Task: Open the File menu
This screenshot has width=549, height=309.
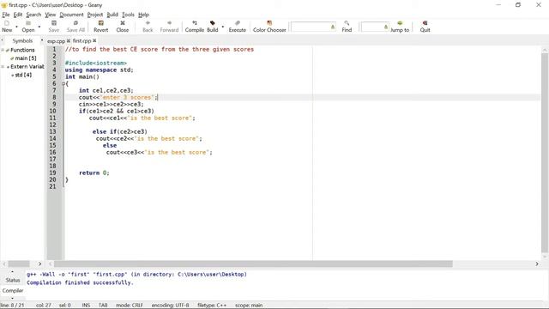Action: [6, 15]
